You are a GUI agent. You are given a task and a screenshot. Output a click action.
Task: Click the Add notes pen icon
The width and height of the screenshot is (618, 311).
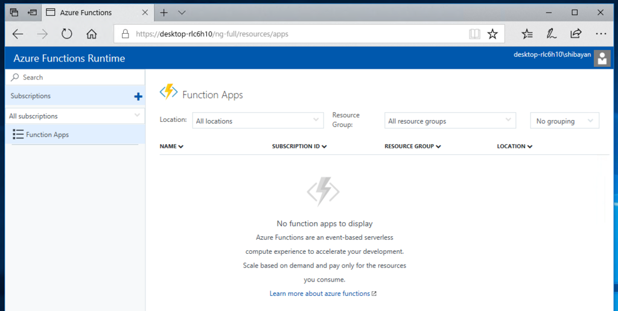pyautogui.click(x=552, y=34)
